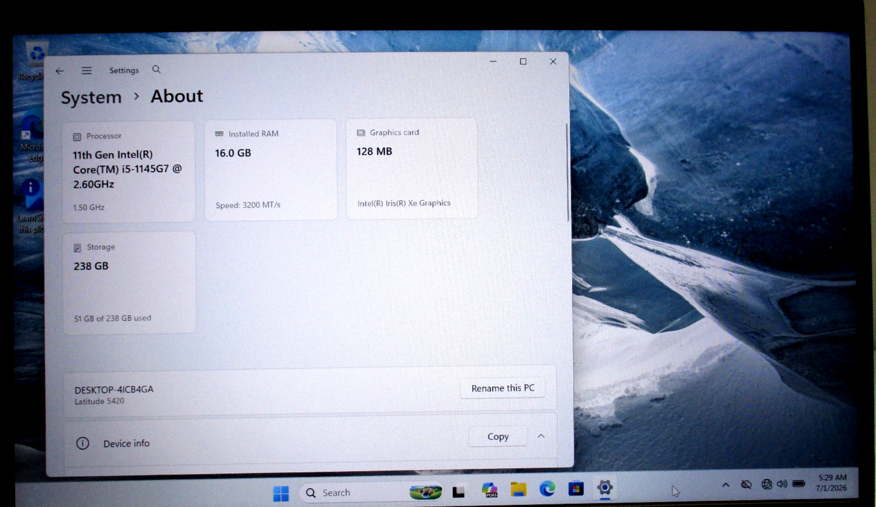Select the Microsoft Edge desktop shortcut
876x507 pixels.
(32, 138)
